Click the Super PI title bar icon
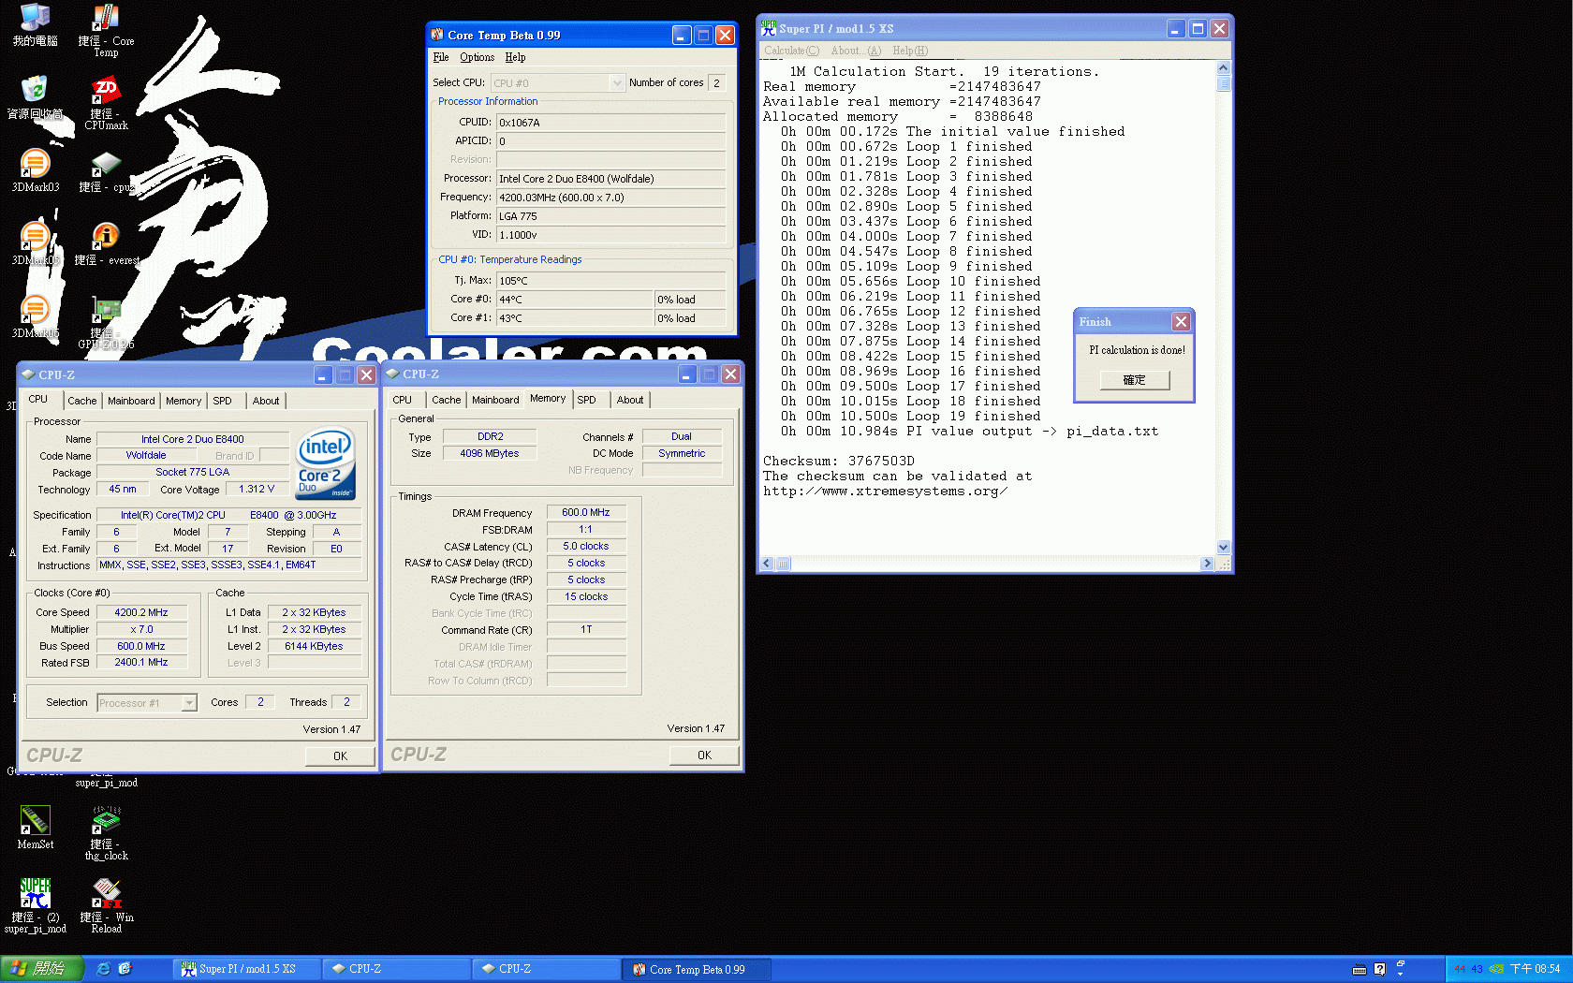 coord(769,28)
